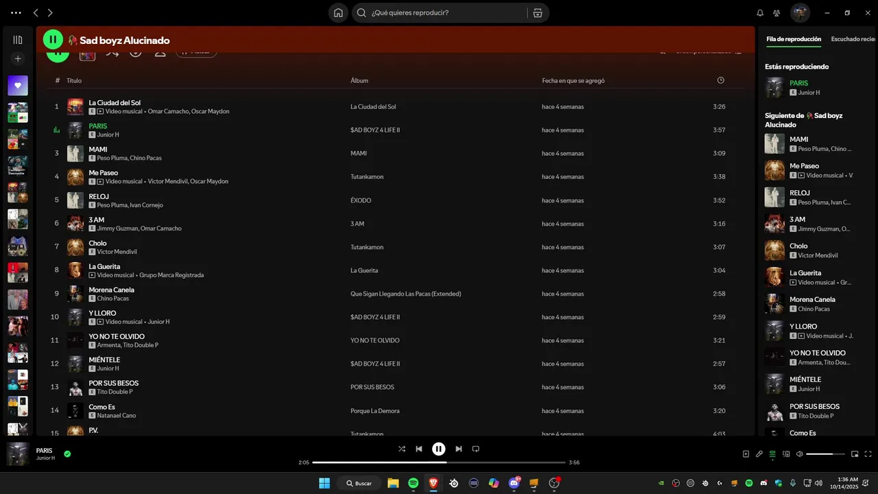Viewport: 878px width, 494px height.
Task: Sort by Título column header
Action: [x=74, y=80]
